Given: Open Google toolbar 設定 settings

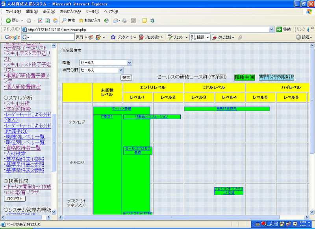Looking at the screenshot, I should (304, 37).
